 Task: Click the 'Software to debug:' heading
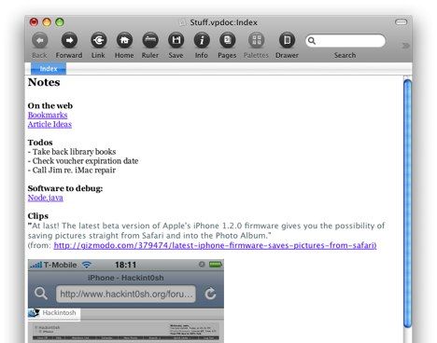pos(65,188)
